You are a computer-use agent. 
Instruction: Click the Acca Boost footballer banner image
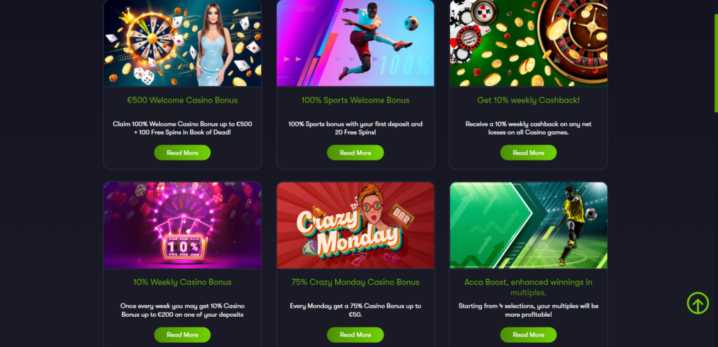529,225
